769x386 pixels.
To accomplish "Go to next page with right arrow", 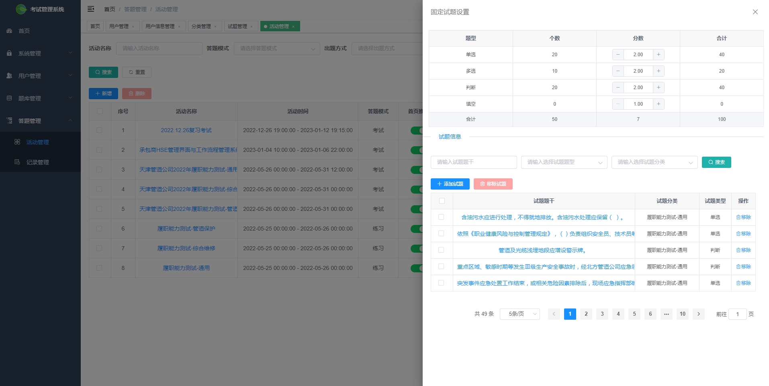I will [x=699, y=314].
